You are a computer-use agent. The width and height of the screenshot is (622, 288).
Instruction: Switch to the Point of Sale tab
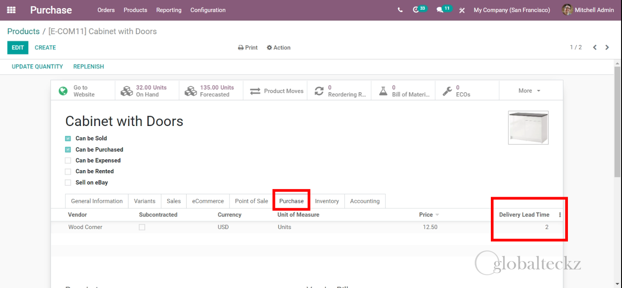252,201
